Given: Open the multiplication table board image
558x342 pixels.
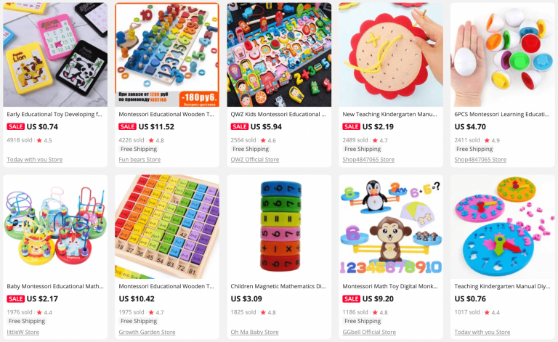Looking at the screenshot, I should [167, 227].
